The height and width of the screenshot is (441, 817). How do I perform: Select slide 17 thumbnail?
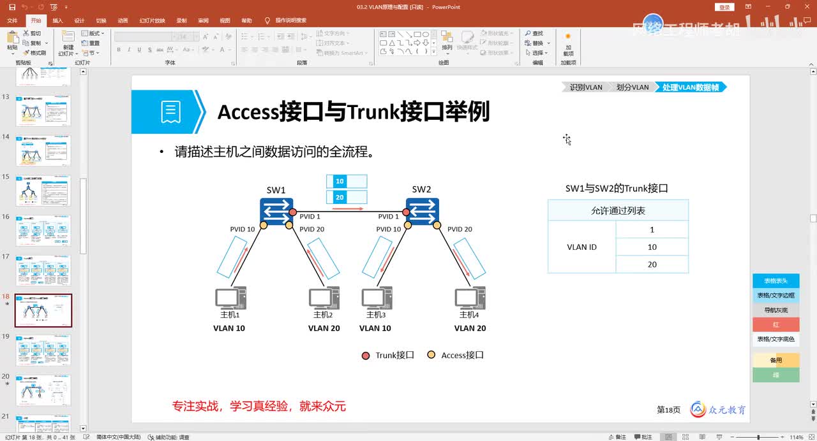43,270
